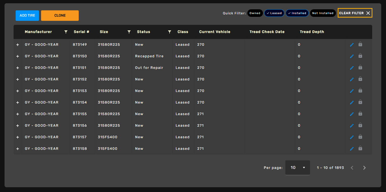This screenshot has width=386, height=192.
Task: Edit tire with serial 873158
Action: 352,149
